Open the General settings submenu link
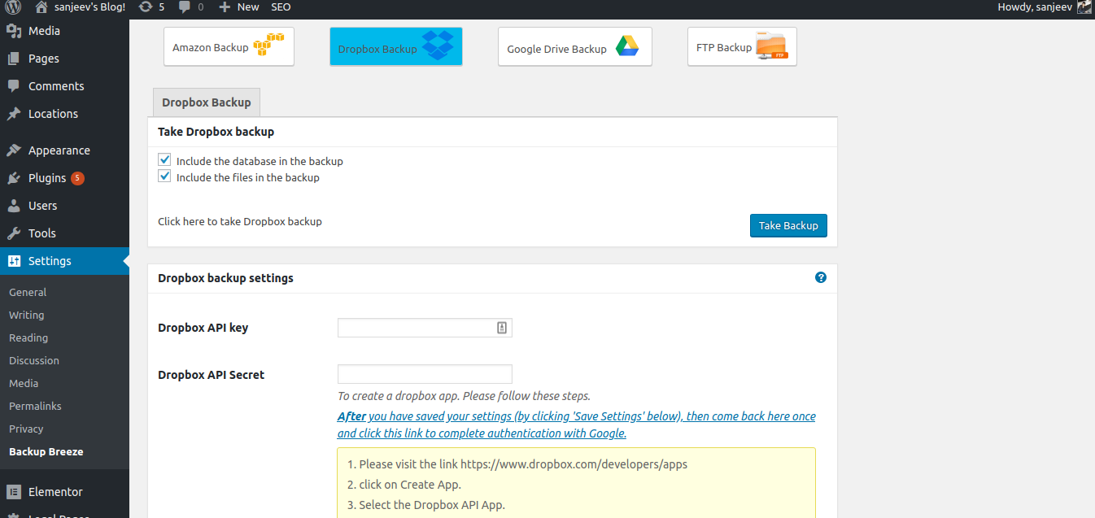The height and width of the screenshot is (518, 1095). coord(28,292)
